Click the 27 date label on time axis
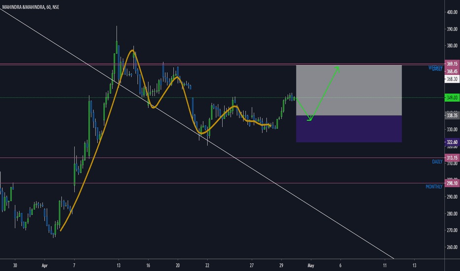The image size is (460, 271). (x=252, y=266)
